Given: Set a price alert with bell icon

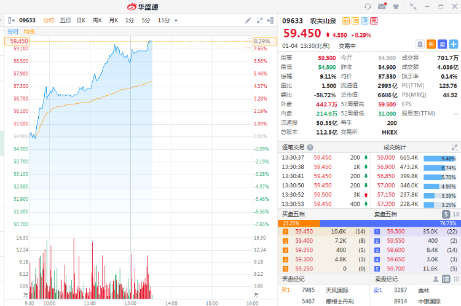Looking at the screenshot, I should [420, 44].
